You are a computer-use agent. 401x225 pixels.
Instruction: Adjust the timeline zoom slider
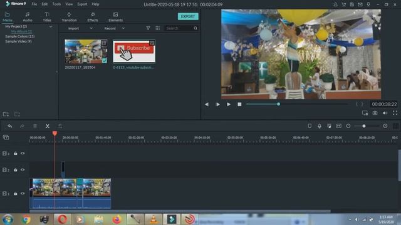363,126
